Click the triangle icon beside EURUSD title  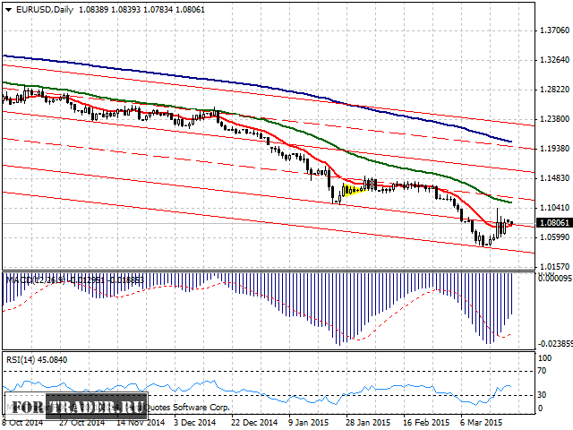click(x=8, y=9)
